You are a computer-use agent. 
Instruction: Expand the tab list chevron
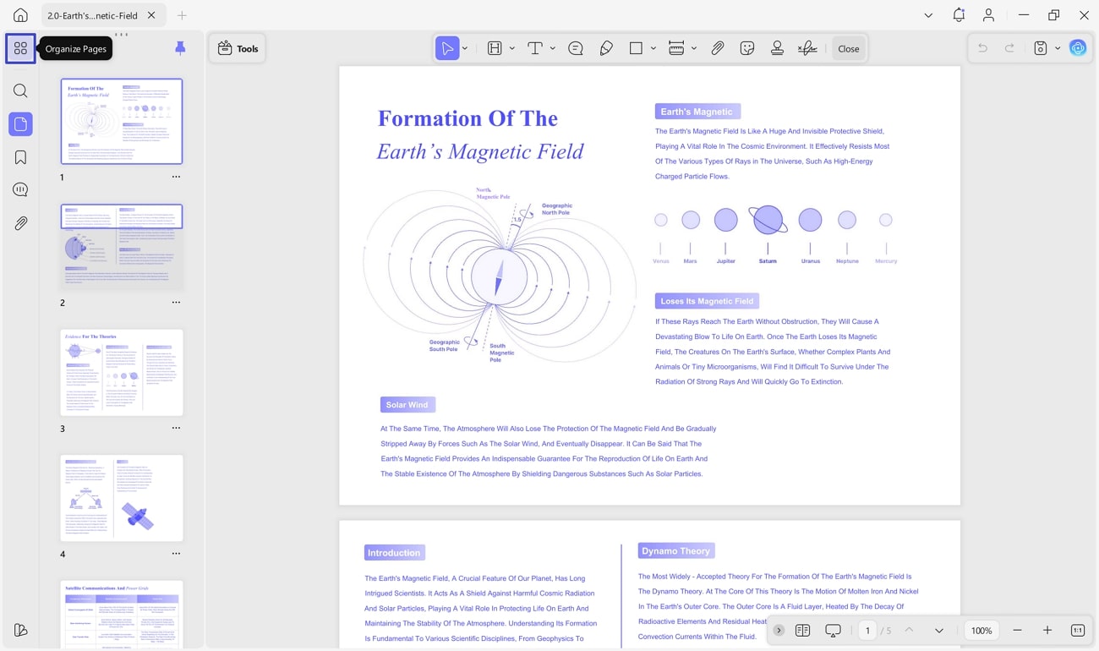tap(928, 15)
